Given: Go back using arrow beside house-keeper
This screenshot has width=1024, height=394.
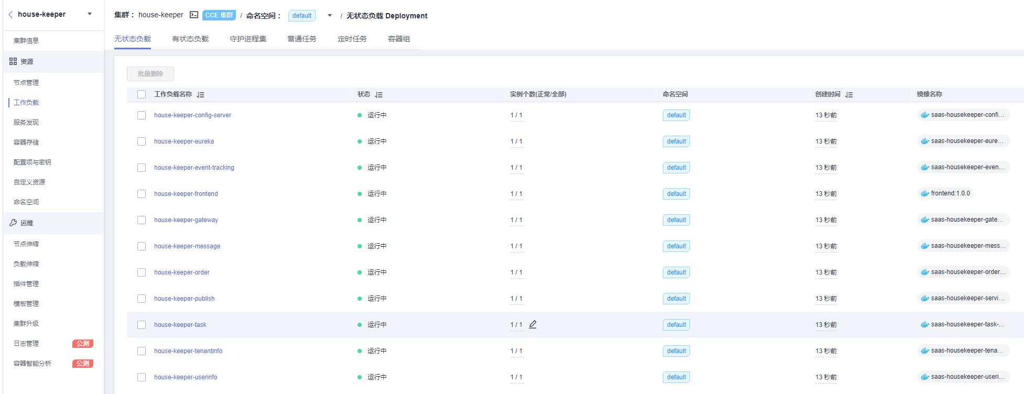Looking at the screenshot, I should coord(10,15).
